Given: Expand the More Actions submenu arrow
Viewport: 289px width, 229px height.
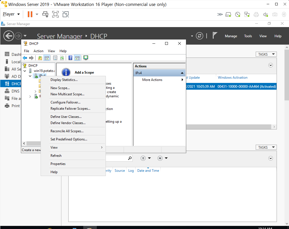Looking at the screenshot, I should coord(182,80).
